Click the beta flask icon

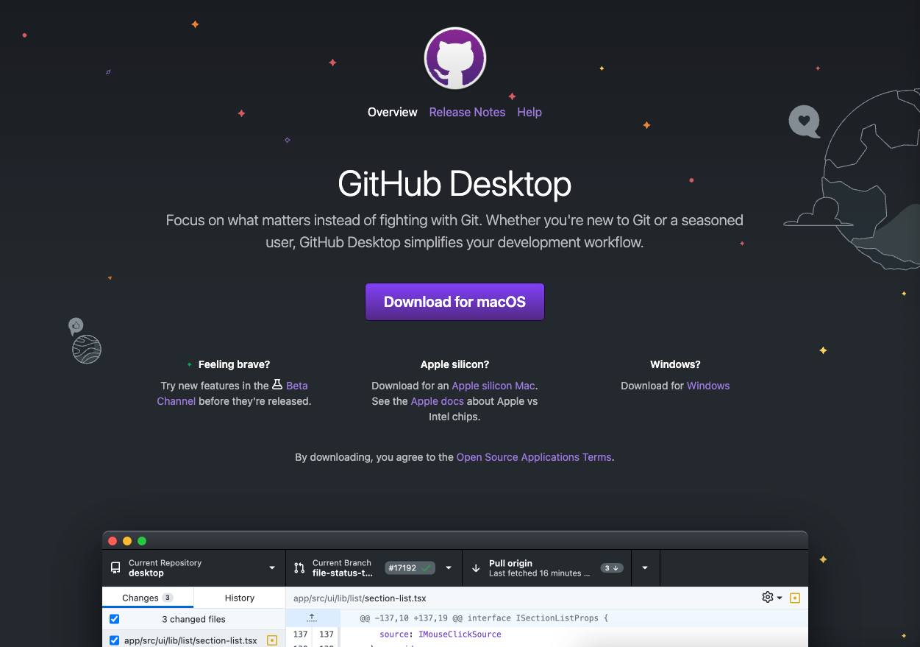[277, 384]
